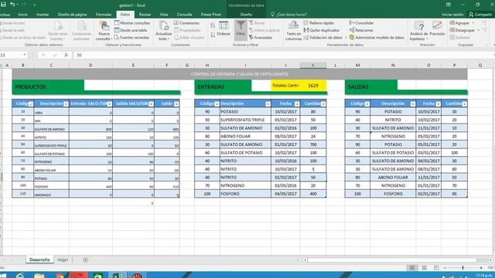Switch to Page Layout view in status bar
495x278 pixels.
pyautogui.click(x=425, y=268)
